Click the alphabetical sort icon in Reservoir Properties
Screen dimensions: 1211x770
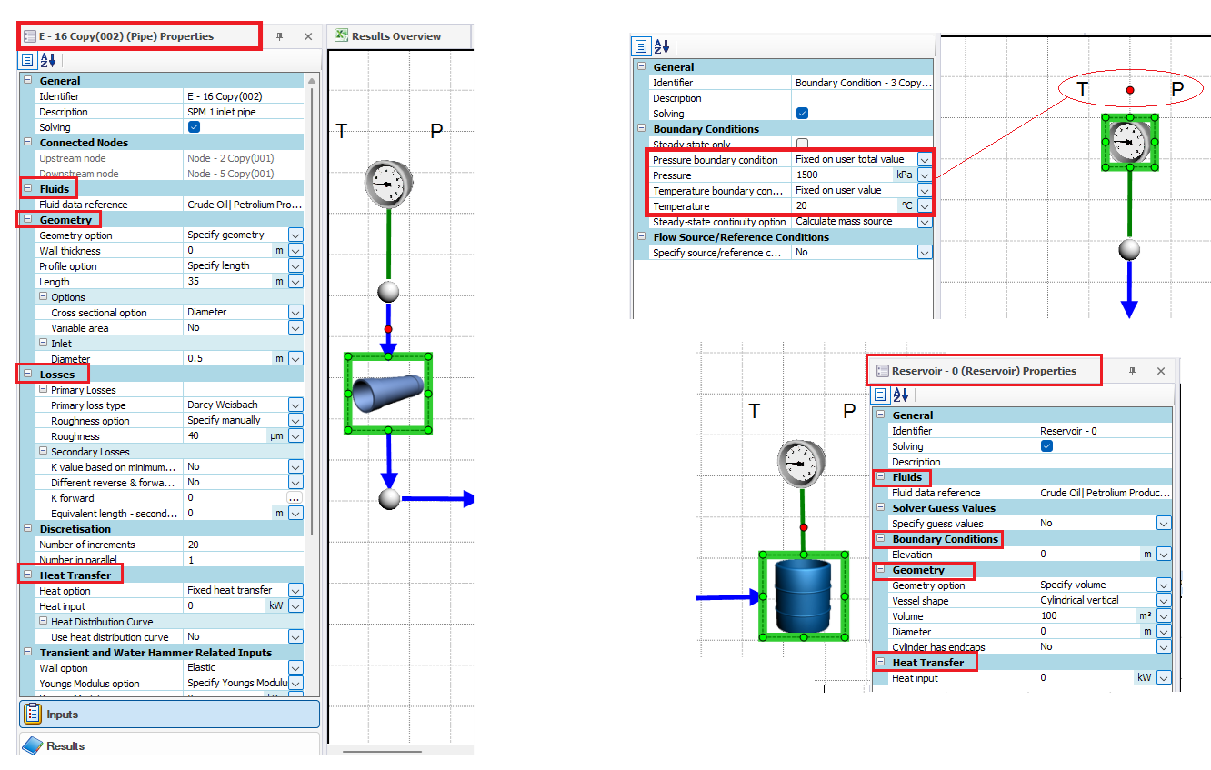pos(898,395)
